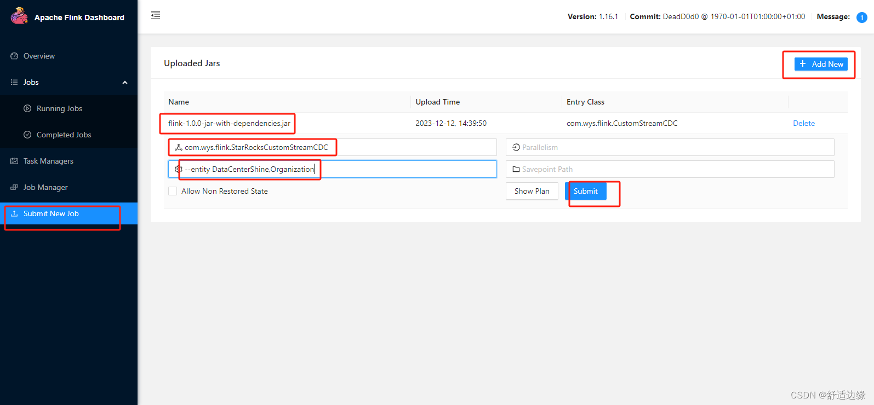Click Savepoint Path folder icon
The width and height of the screenshot is (874, 405).
(x=516, y=169)
